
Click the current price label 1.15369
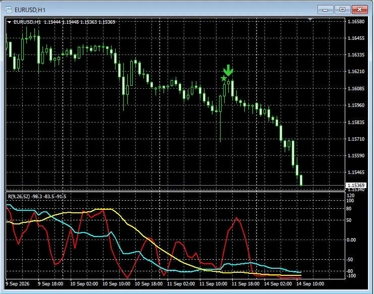point(356,186)
